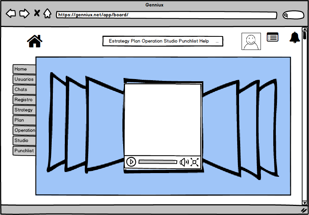309x215 pixels.
Task: Click the video progress bar
Action: (158, 162)
